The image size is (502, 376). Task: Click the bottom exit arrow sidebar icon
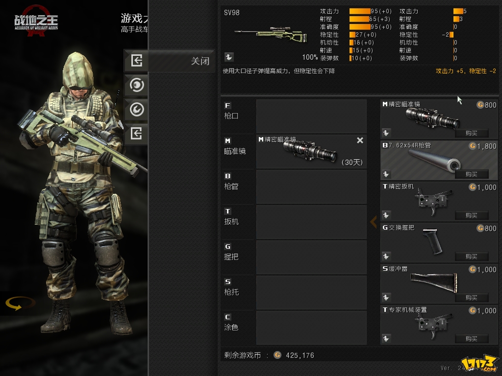(x=137, y=133)
